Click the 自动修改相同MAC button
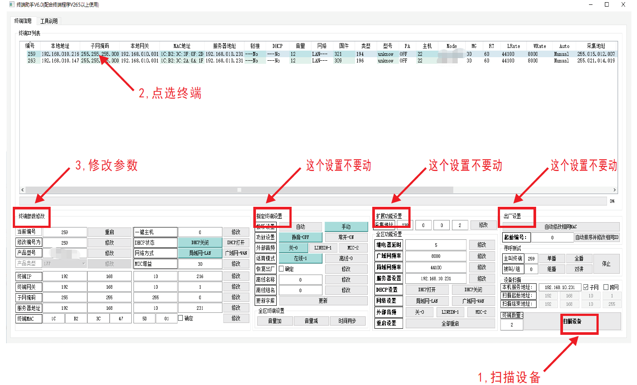 click(560, 227)
